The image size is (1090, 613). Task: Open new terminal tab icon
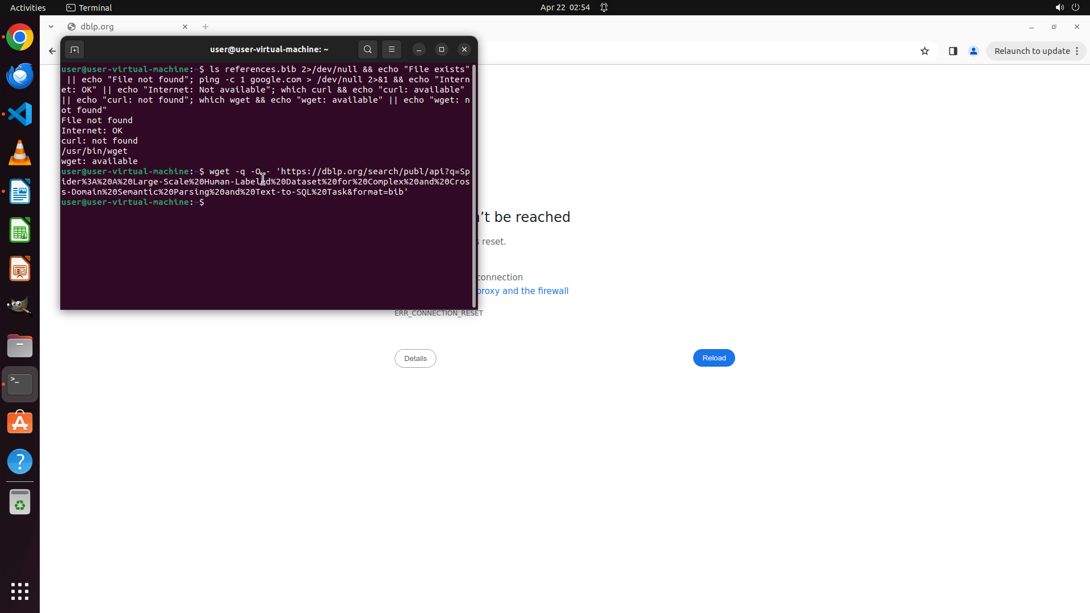[74, 50]
